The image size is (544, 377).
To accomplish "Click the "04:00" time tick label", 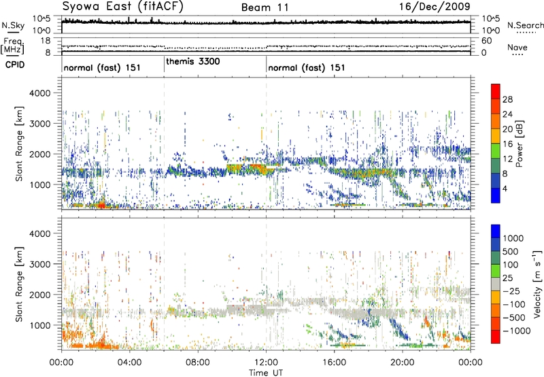I will [x=130, y=363].
